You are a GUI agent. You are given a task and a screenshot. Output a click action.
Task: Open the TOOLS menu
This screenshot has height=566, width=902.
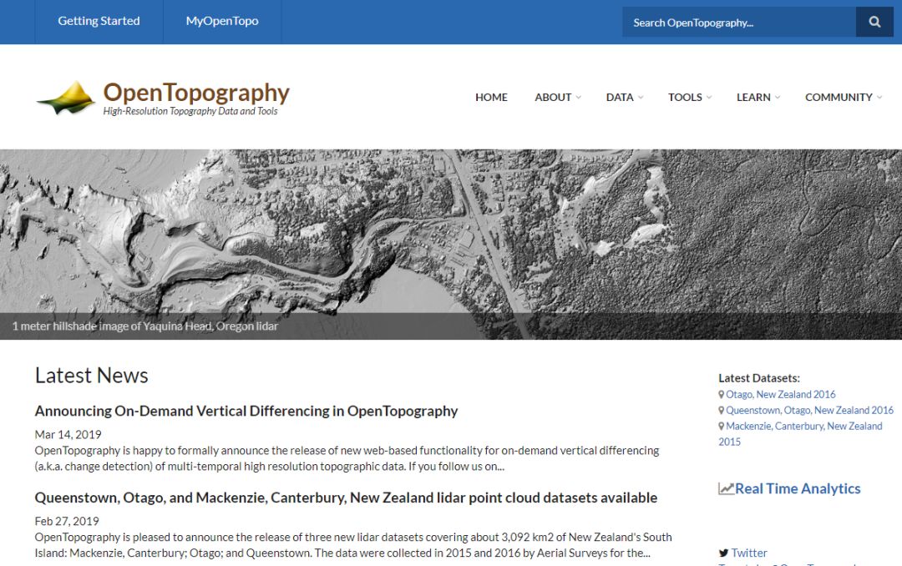tap(685, 97)
